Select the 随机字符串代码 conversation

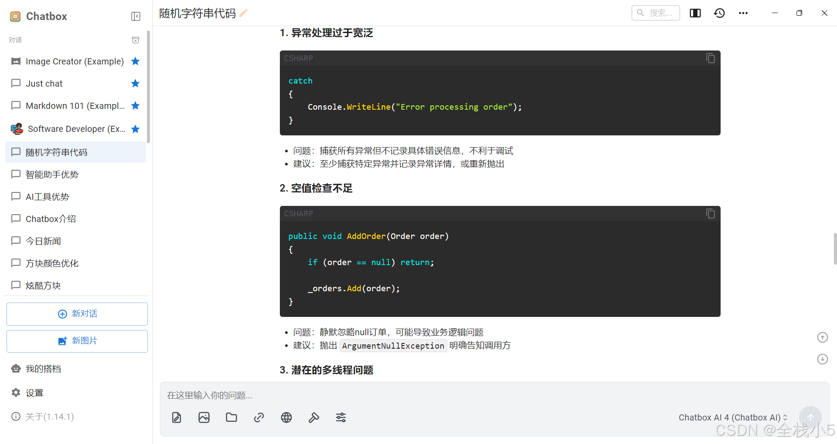pyautogui.click(x=75, y=152)
